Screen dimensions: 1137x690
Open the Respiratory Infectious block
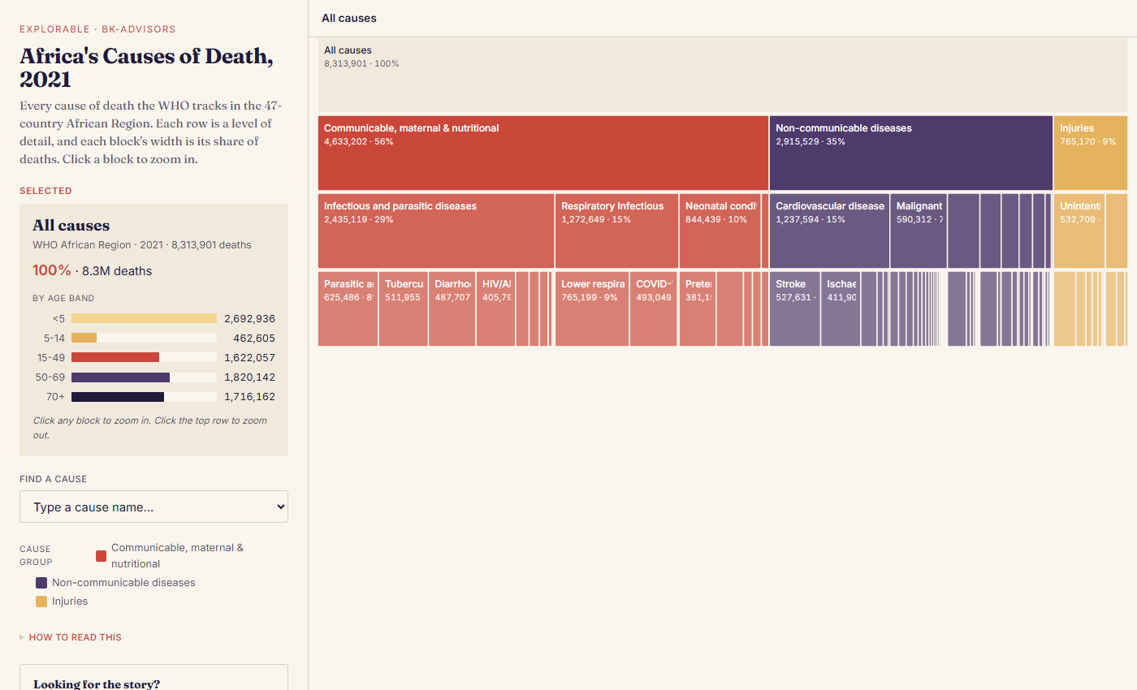pos(617,231)
